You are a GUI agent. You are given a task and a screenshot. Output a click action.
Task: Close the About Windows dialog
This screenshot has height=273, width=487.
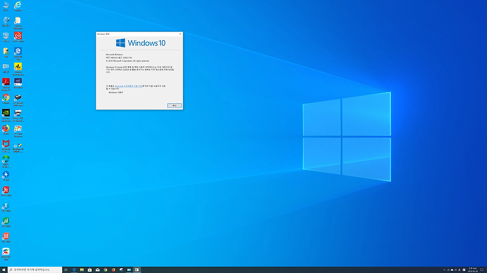coord(180,34)
